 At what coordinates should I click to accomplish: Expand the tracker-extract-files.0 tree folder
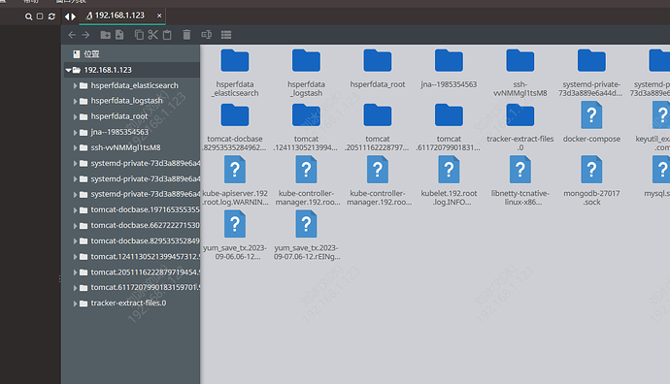click(75, 304)
